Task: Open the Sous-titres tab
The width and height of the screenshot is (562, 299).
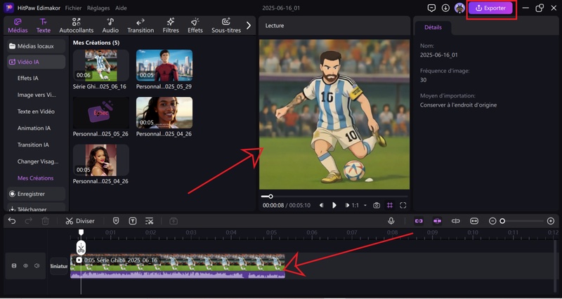Action: coord(226,26)
